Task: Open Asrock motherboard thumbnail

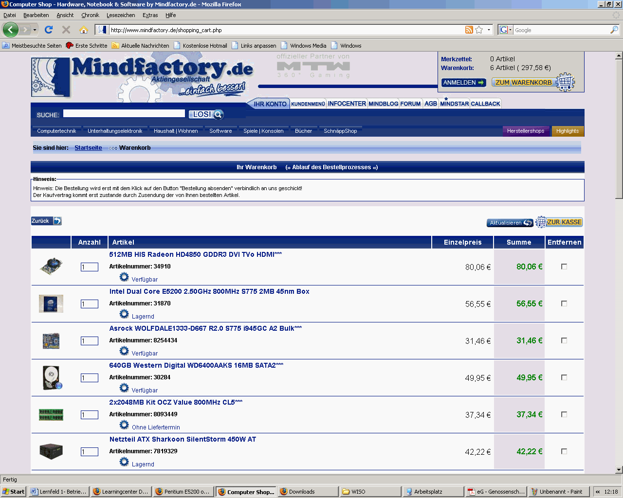Action: point(51,341)
